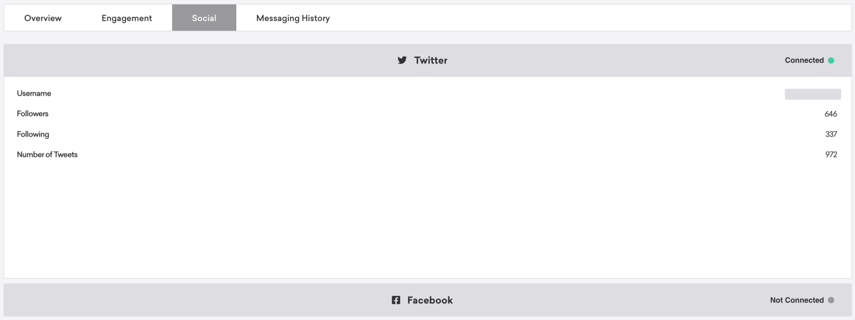Click the Username row label
855x320 pixels.
click(x=34, y=93)
